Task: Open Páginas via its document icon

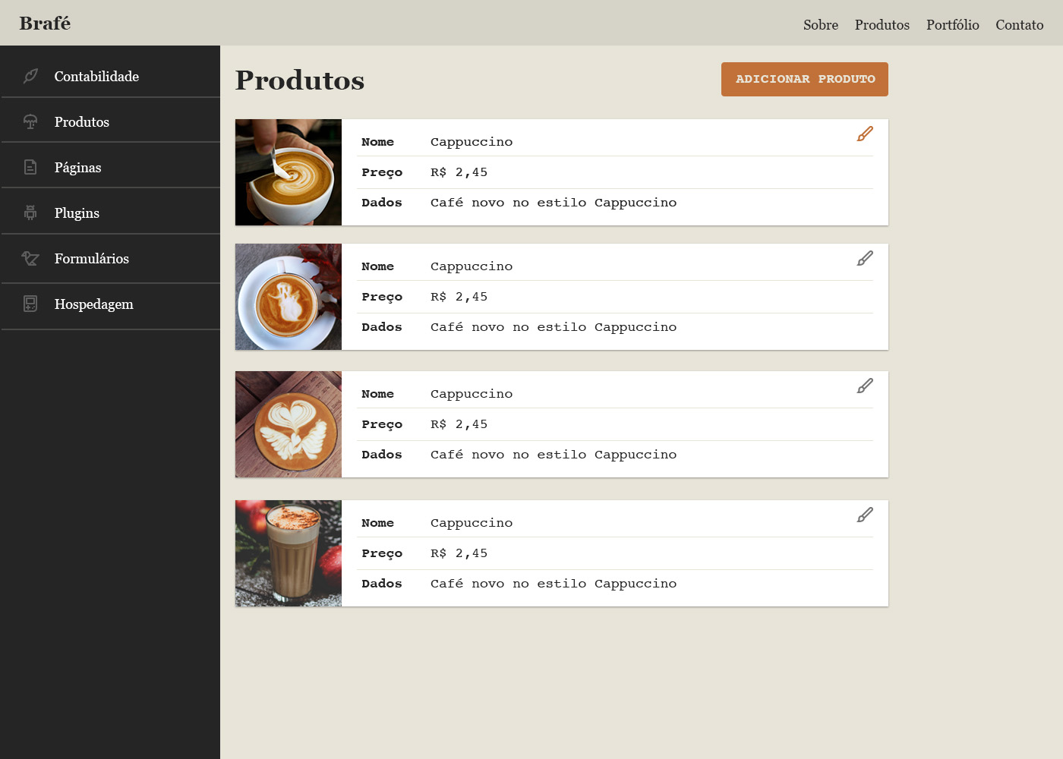Action: 30,167
